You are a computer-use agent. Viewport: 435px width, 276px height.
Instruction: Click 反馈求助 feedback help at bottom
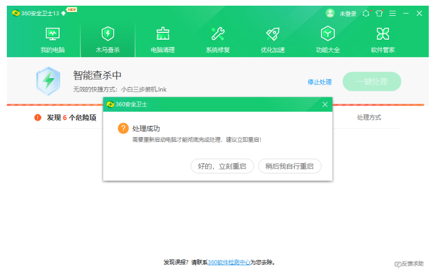[409, 264]
